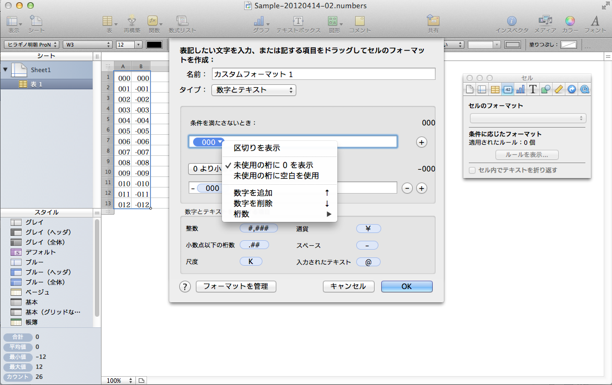This screenshot has width=612, height=385.
Task: Open the Inspector from the toolbar
Action: (512, 21)
